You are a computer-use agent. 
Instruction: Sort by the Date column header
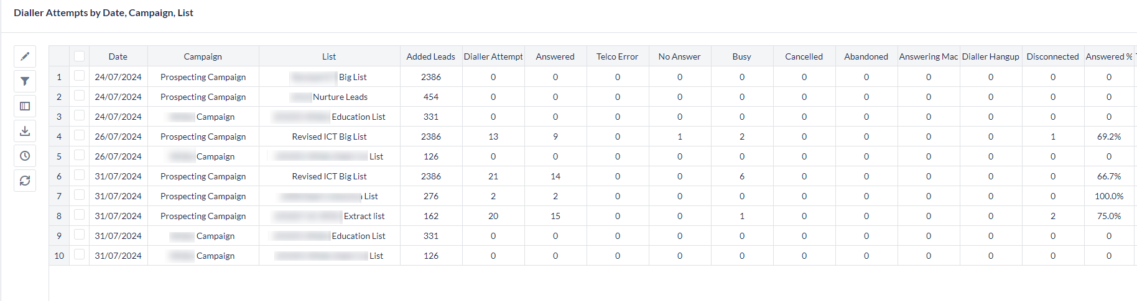coord(118,56)
